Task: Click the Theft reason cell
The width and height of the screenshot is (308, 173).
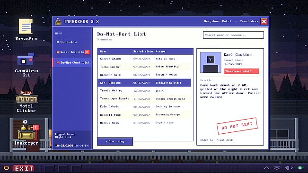Action: pyautogui.click(x=159, y=91)
